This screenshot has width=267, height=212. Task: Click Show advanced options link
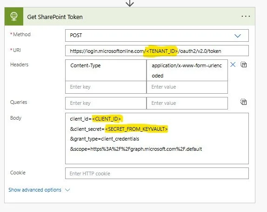[35, 190]
